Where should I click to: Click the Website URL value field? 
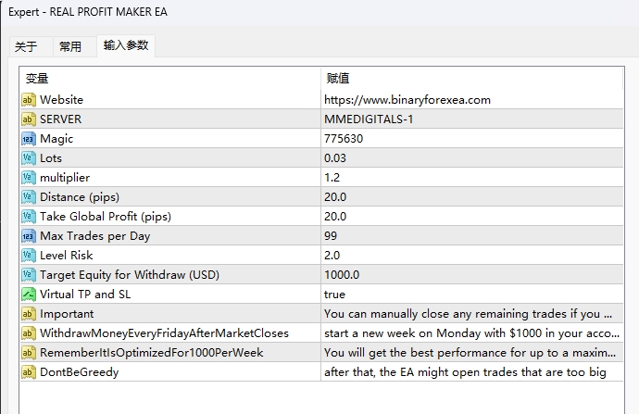407,100
